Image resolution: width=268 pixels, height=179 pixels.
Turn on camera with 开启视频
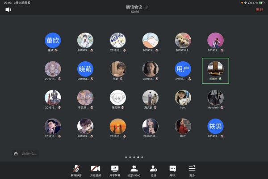point(95,170)
